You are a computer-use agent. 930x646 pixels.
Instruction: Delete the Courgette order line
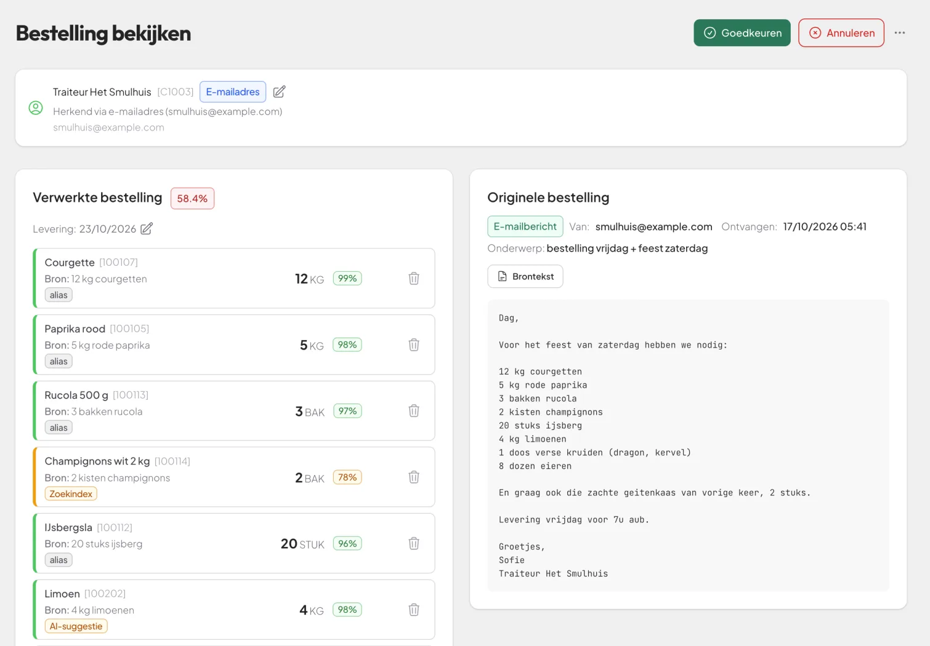point(414,279)
